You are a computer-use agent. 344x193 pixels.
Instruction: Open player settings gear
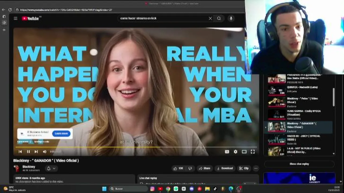[x=235, y=152]
